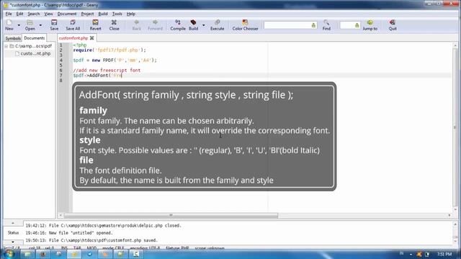The height and width of the screenshot is (259, 461).
Task: Open the Search menu
Action: (34, 14)
